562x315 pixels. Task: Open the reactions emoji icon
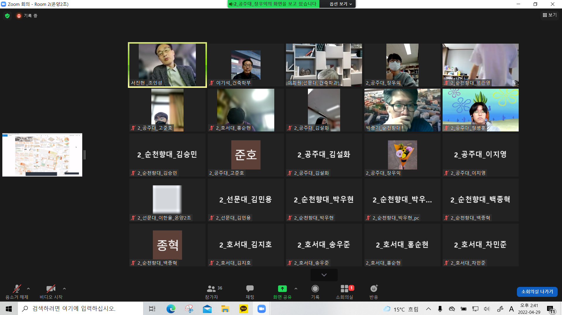coord(373,289)
